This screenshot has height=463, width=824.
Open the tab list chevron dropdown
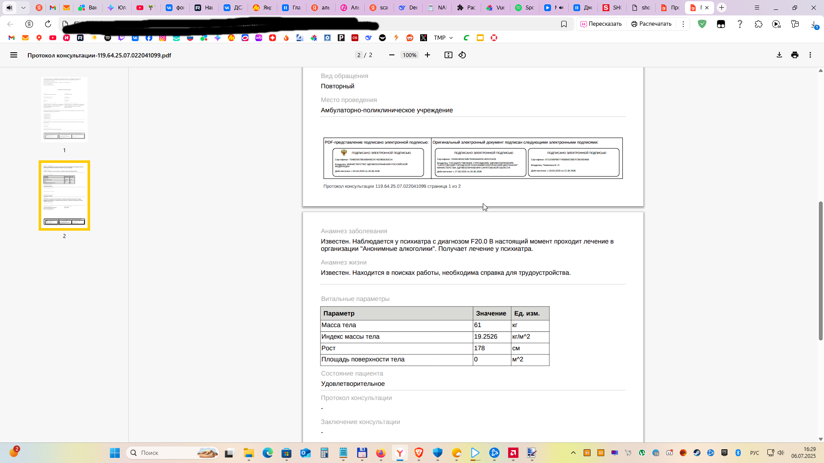(23, 8)
